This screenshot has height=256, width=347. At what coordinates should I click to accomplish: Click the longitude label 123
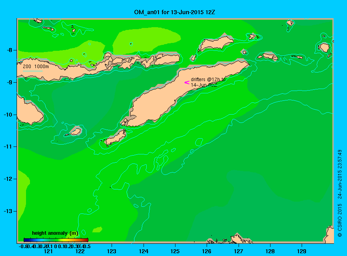click(x=112, y=251)
